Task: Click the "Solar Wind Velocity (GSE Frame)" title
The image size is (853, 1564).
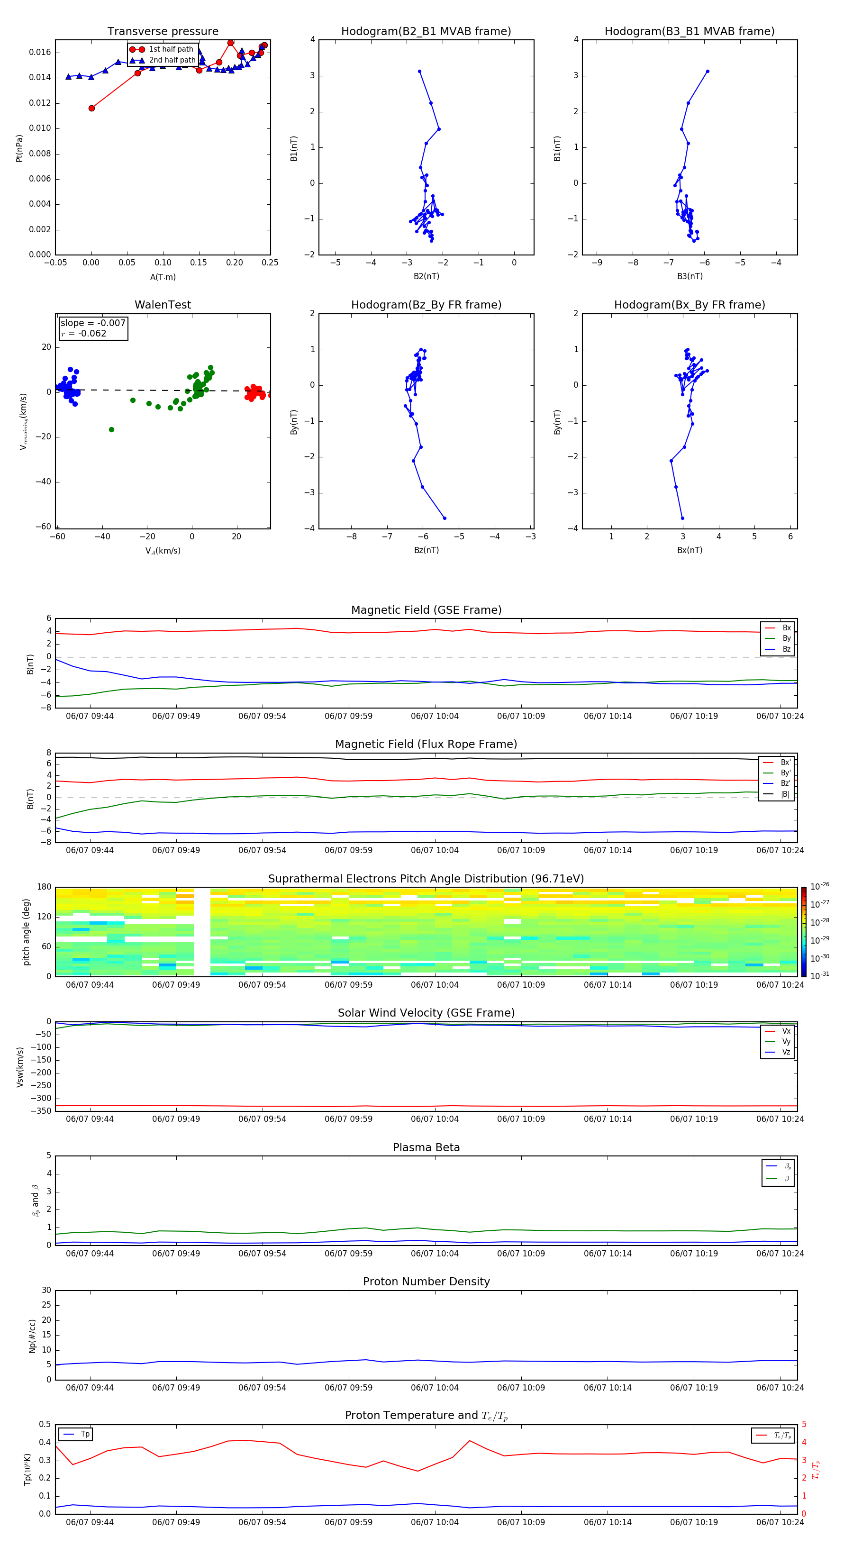Action: pyautogui.click(x=426, y=1013)
